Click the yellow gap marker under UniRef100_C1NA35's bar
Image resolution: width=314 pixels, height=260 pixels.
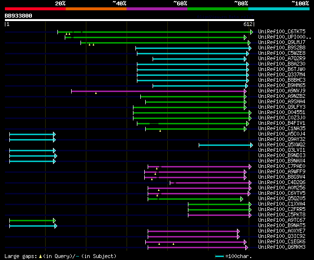pos(160,131)
